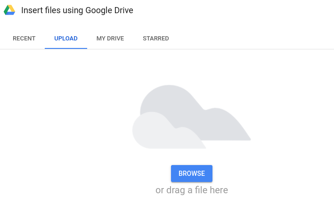Show starred Drive files
Image resolution: width=334 pixels, height=221 pixels.
[x=156, y=39]
